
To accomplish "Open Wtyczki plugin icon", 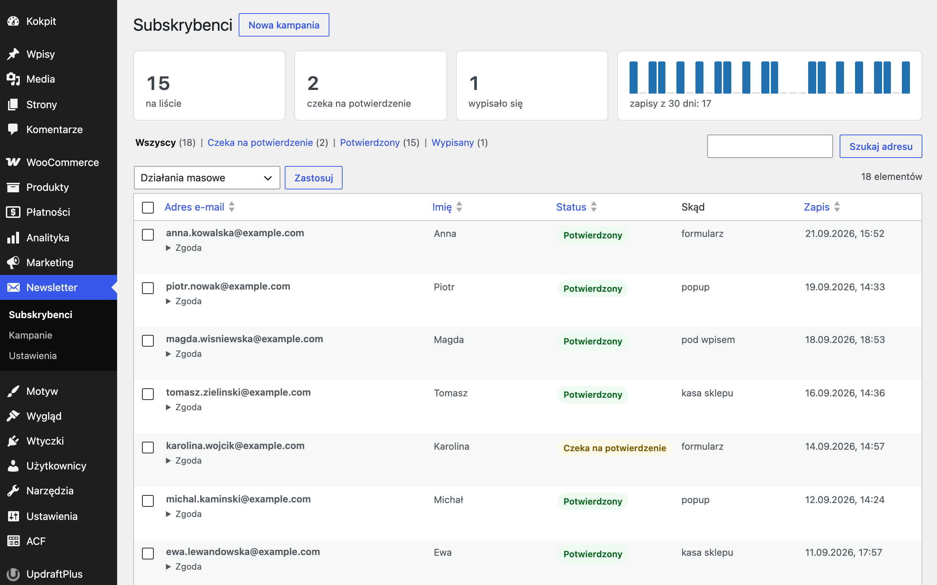I will pyautogui.click(x=13, y=441).
